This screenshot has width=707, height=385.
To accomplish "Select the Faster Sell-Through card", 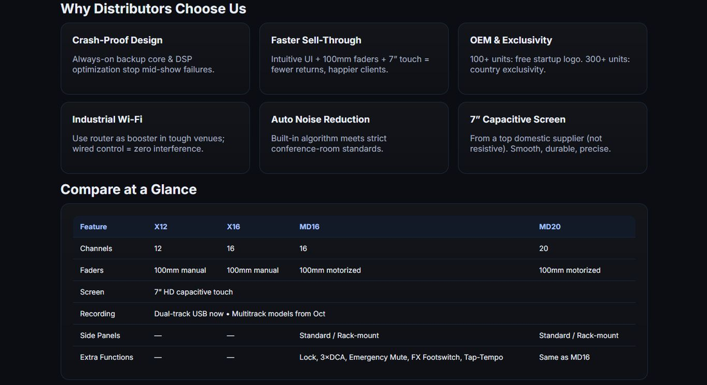I will tap(353, 58).
